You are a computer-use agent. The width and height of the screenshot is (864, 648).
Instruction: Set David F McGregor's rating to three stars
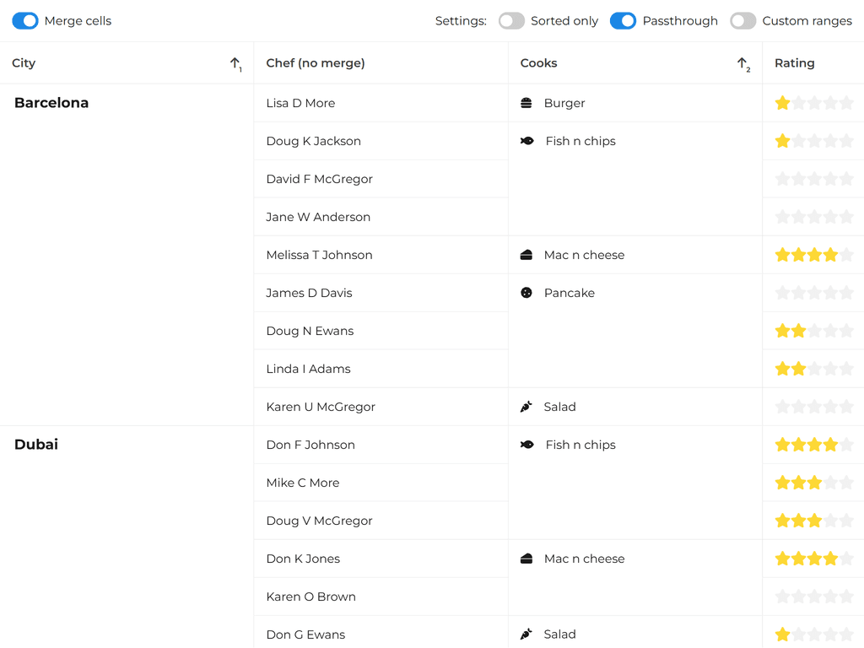814,179
